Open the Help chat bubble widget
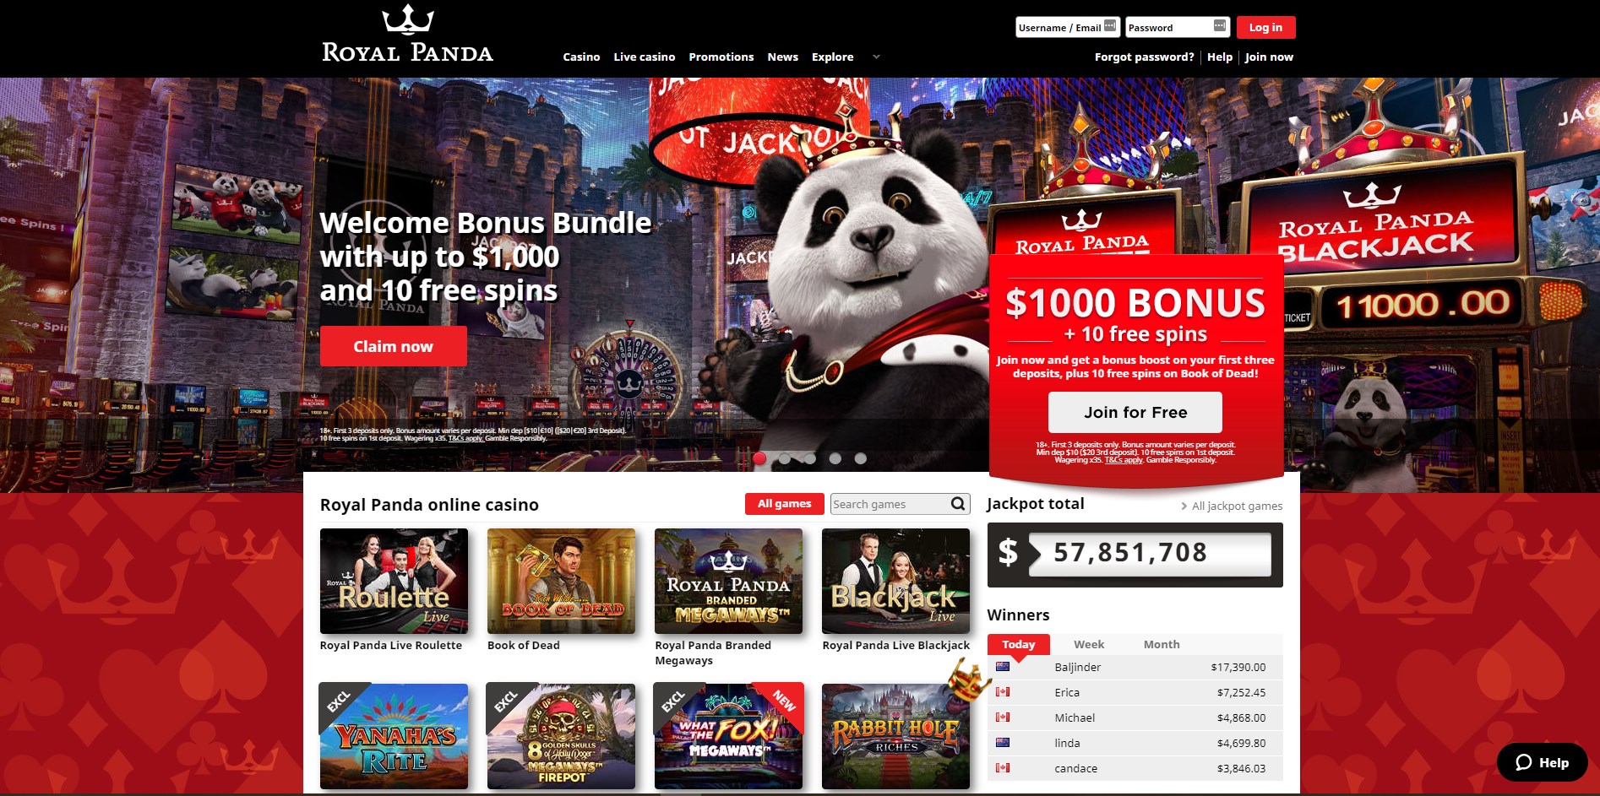This screenshot has width=1600, height=796. pos(1542,762)
